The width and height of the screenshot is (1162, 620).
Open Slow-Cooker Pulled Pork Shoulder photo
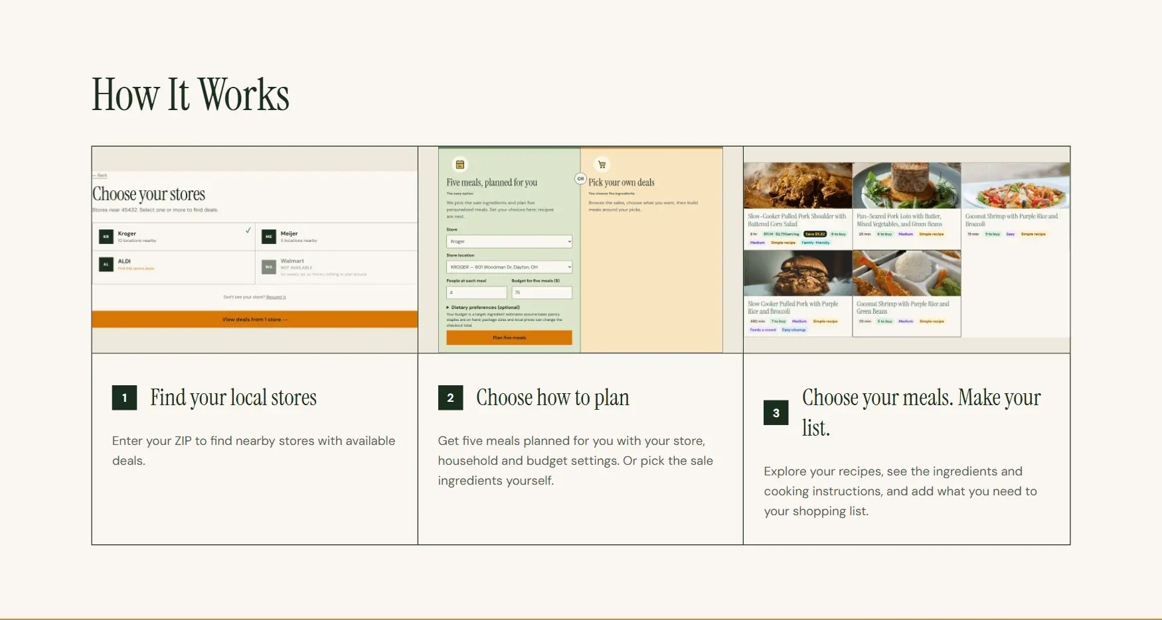click(x=798, y=186)
